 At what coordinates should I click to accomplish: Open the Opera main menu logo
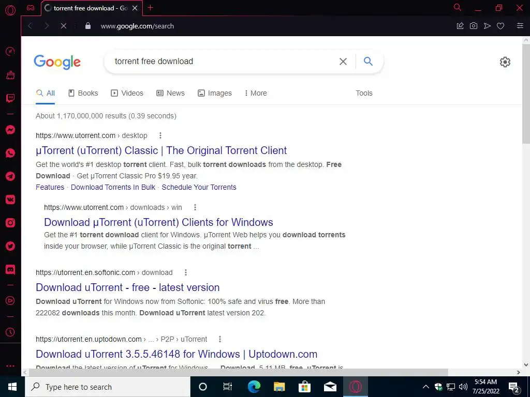(10, 10)
